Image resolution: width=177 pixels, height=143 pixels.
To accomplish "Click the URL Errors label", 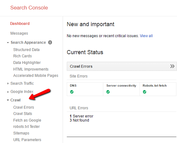I will [x=79, y=108].
